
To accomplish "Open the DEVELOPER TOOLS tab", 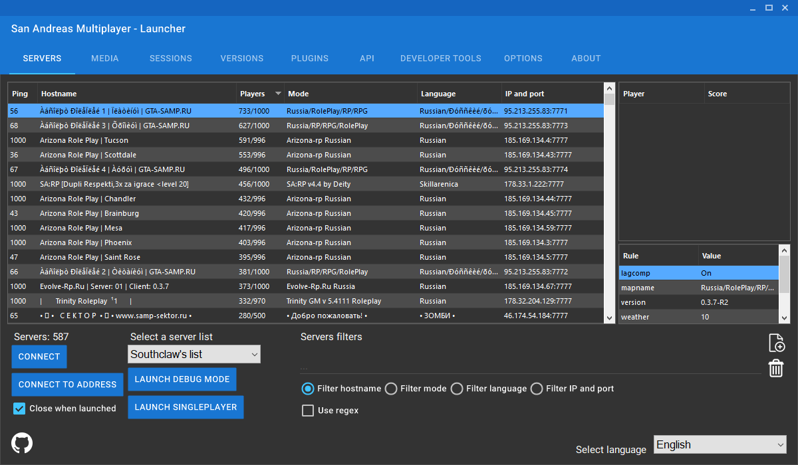I will 441,58.
